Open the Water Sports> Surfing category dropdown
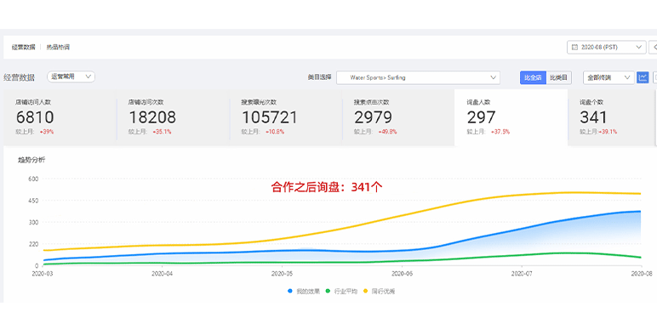This screenshot has height=335, width=657. click(x=418, y=77)
